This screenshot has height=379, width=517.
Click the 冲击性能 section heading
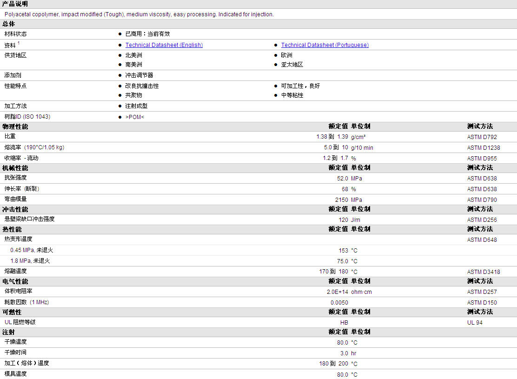pos(15,209)
